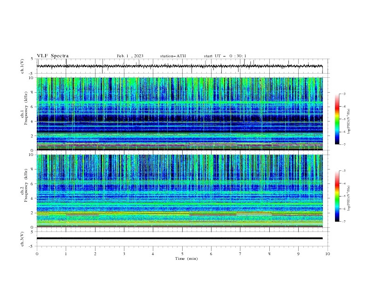Click the time axis tick label "10"
This screenshot has height=285, width=369.
pyautogui.click(x=328, y=254)
